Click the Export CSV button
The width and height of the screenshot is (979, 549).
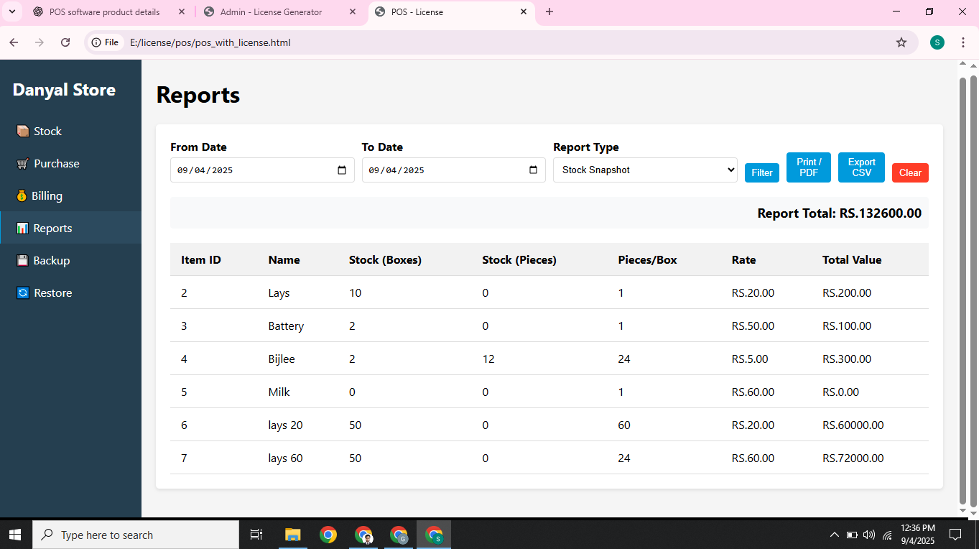coord(861,167)
